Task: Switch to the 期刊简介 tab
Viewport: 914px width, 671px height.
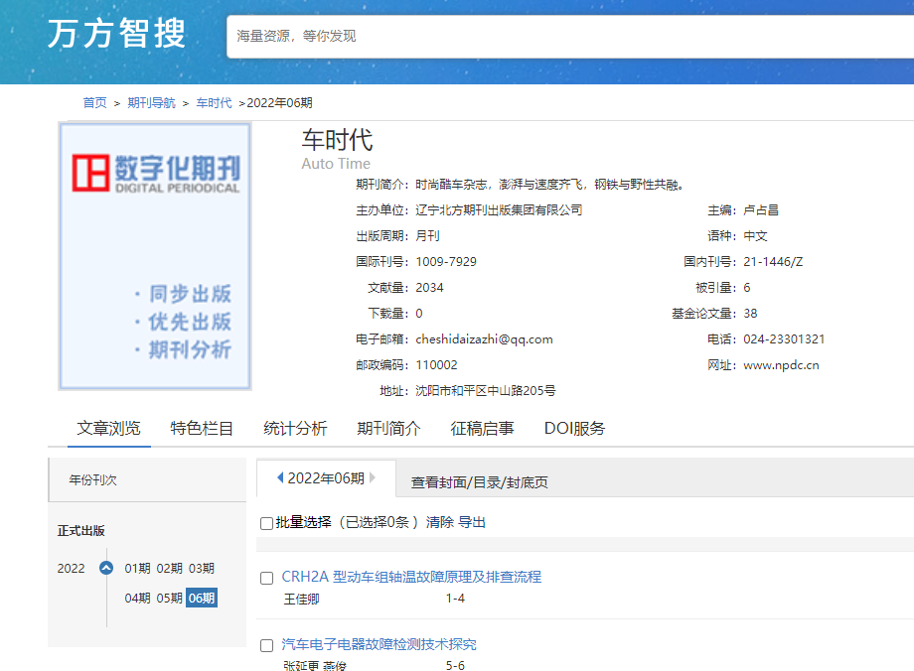Action: coord(388,428)
